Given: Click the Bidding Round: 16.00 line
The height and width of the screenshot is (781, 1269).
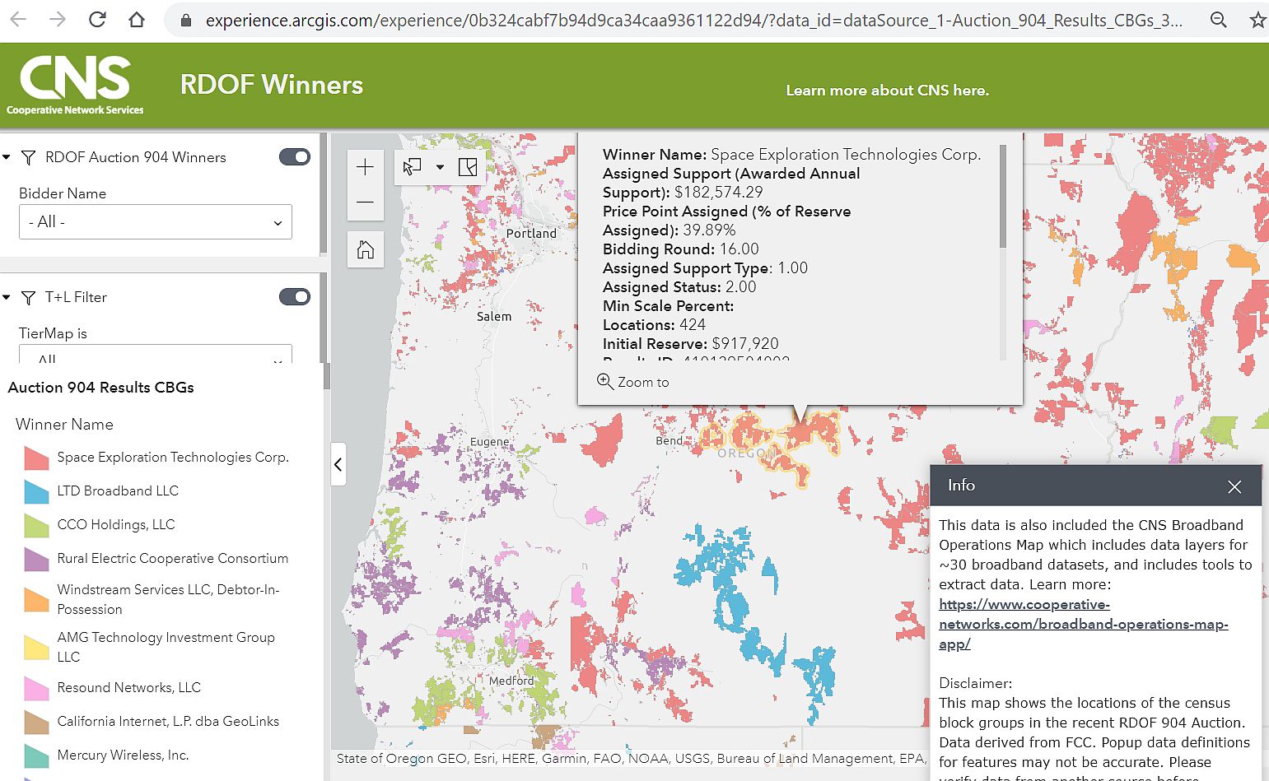Looking at the screenshot, I should pyautogui.click(x=681, y=249).
